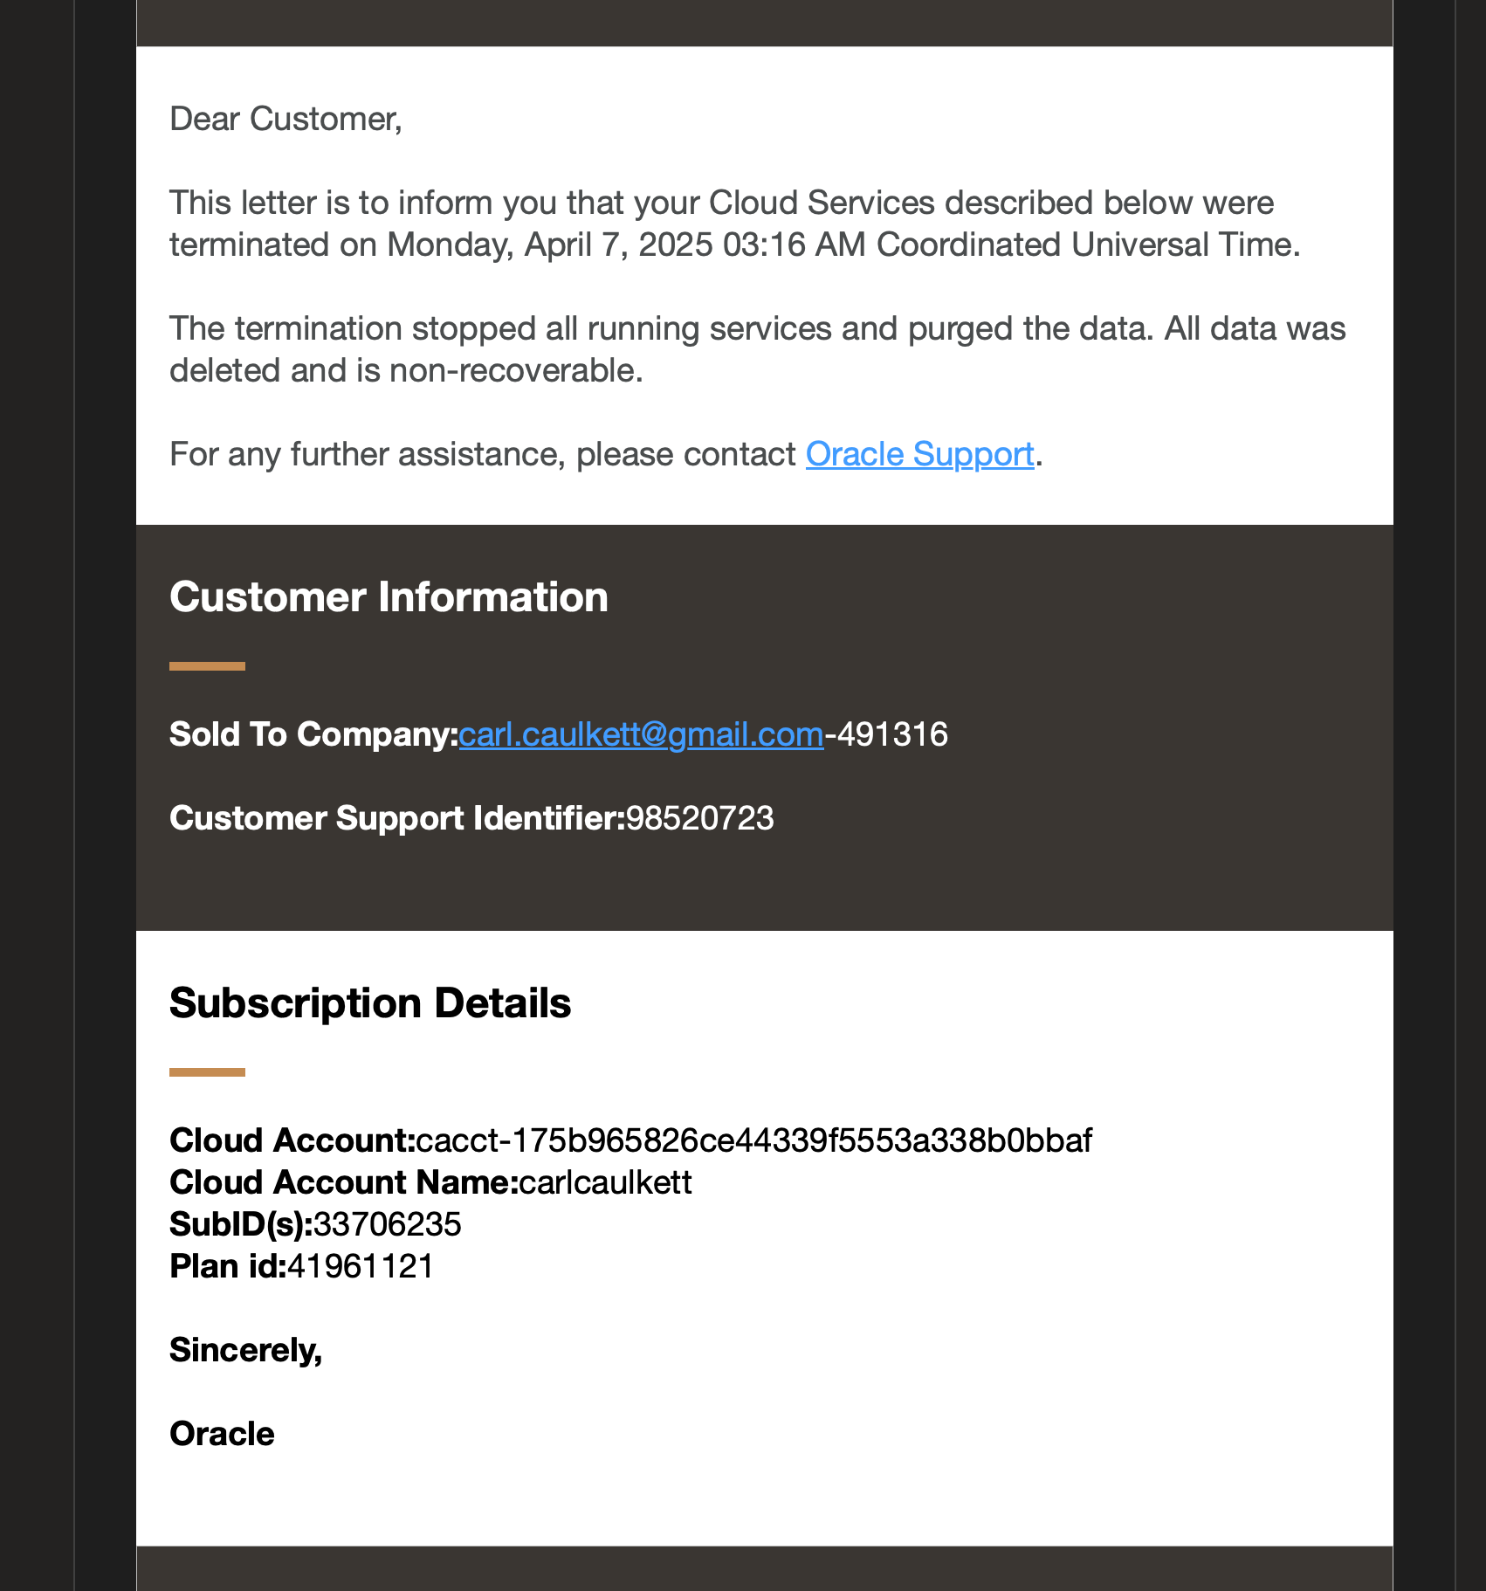The height and width of the screenshot is (1591, 1486).
Task: Click the Cloud Account ID starting with cacct-
Action: pyautogui.click(x=754, y=1140)
